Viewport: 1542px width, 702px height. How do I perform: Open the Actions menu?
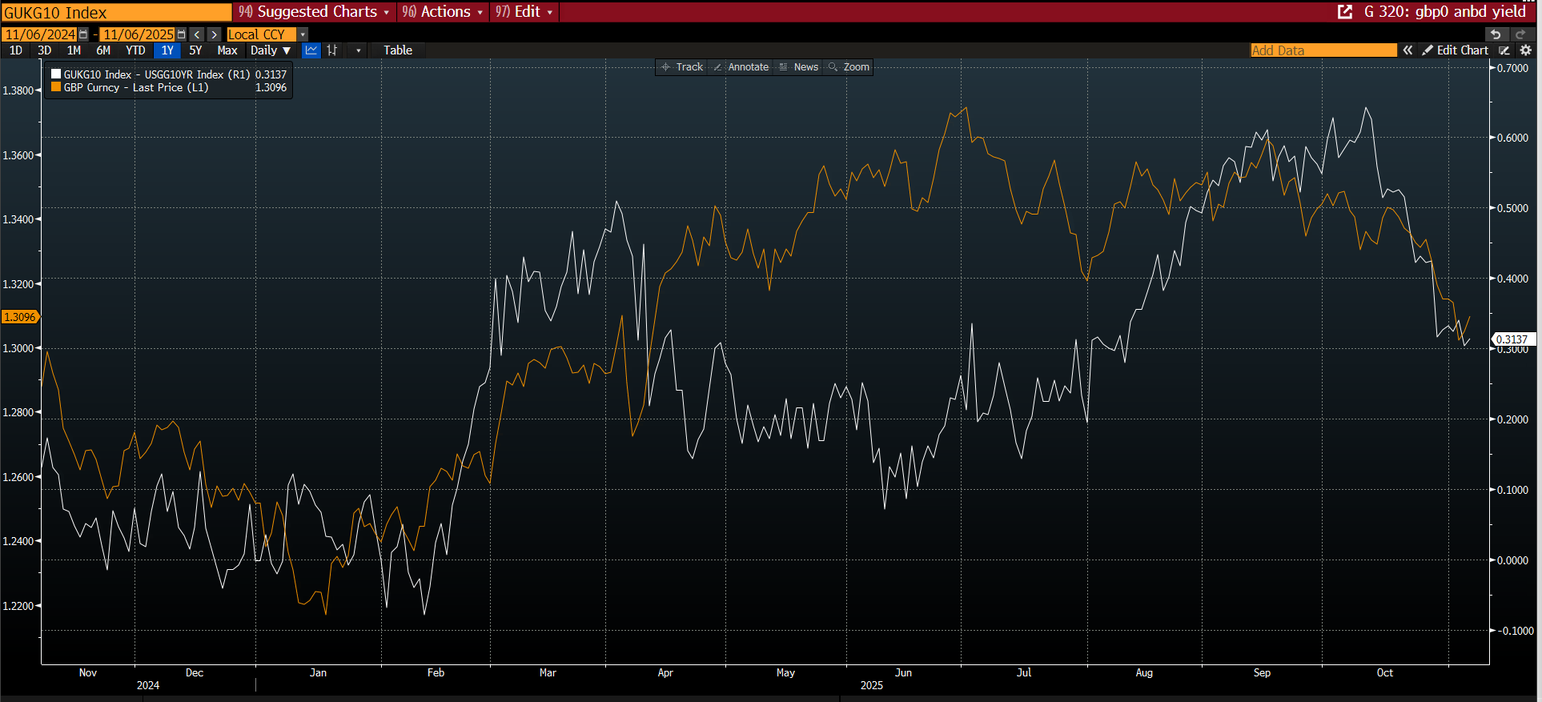click(443, 12)
